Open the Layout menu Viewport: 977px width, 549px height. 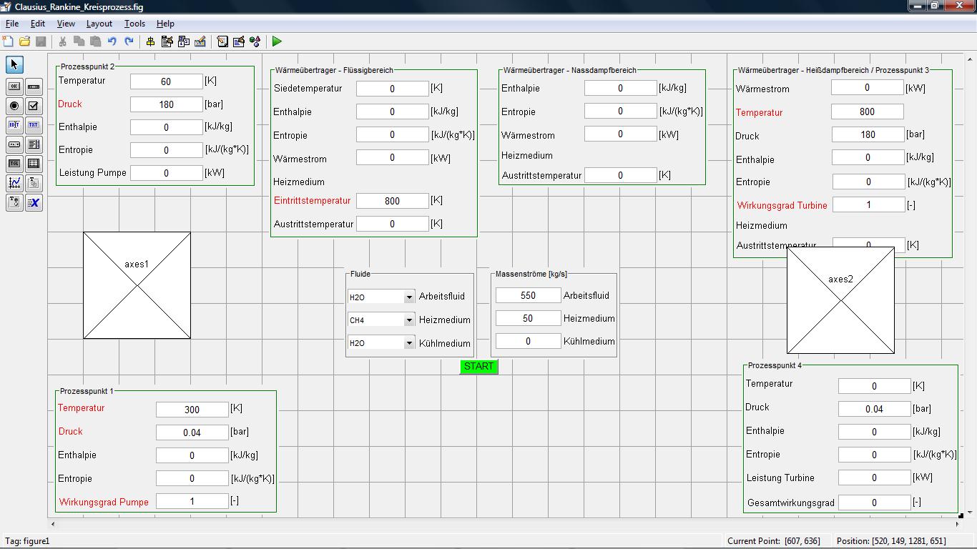tap(99, 24)
